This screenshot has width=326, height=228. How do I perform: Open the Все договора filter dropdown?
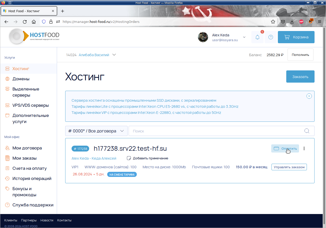pos(96,131)
